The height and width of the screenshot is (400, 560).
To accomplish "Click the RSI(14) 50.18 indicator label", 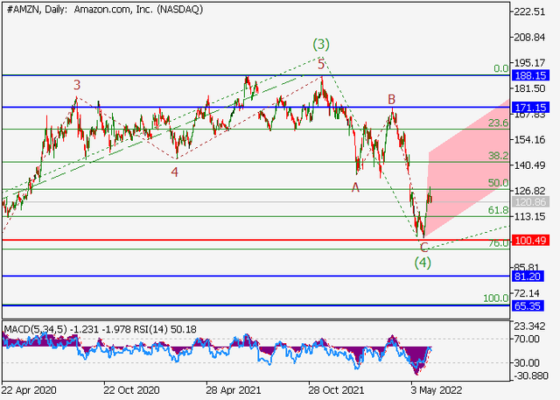I will tap(165, 329).
